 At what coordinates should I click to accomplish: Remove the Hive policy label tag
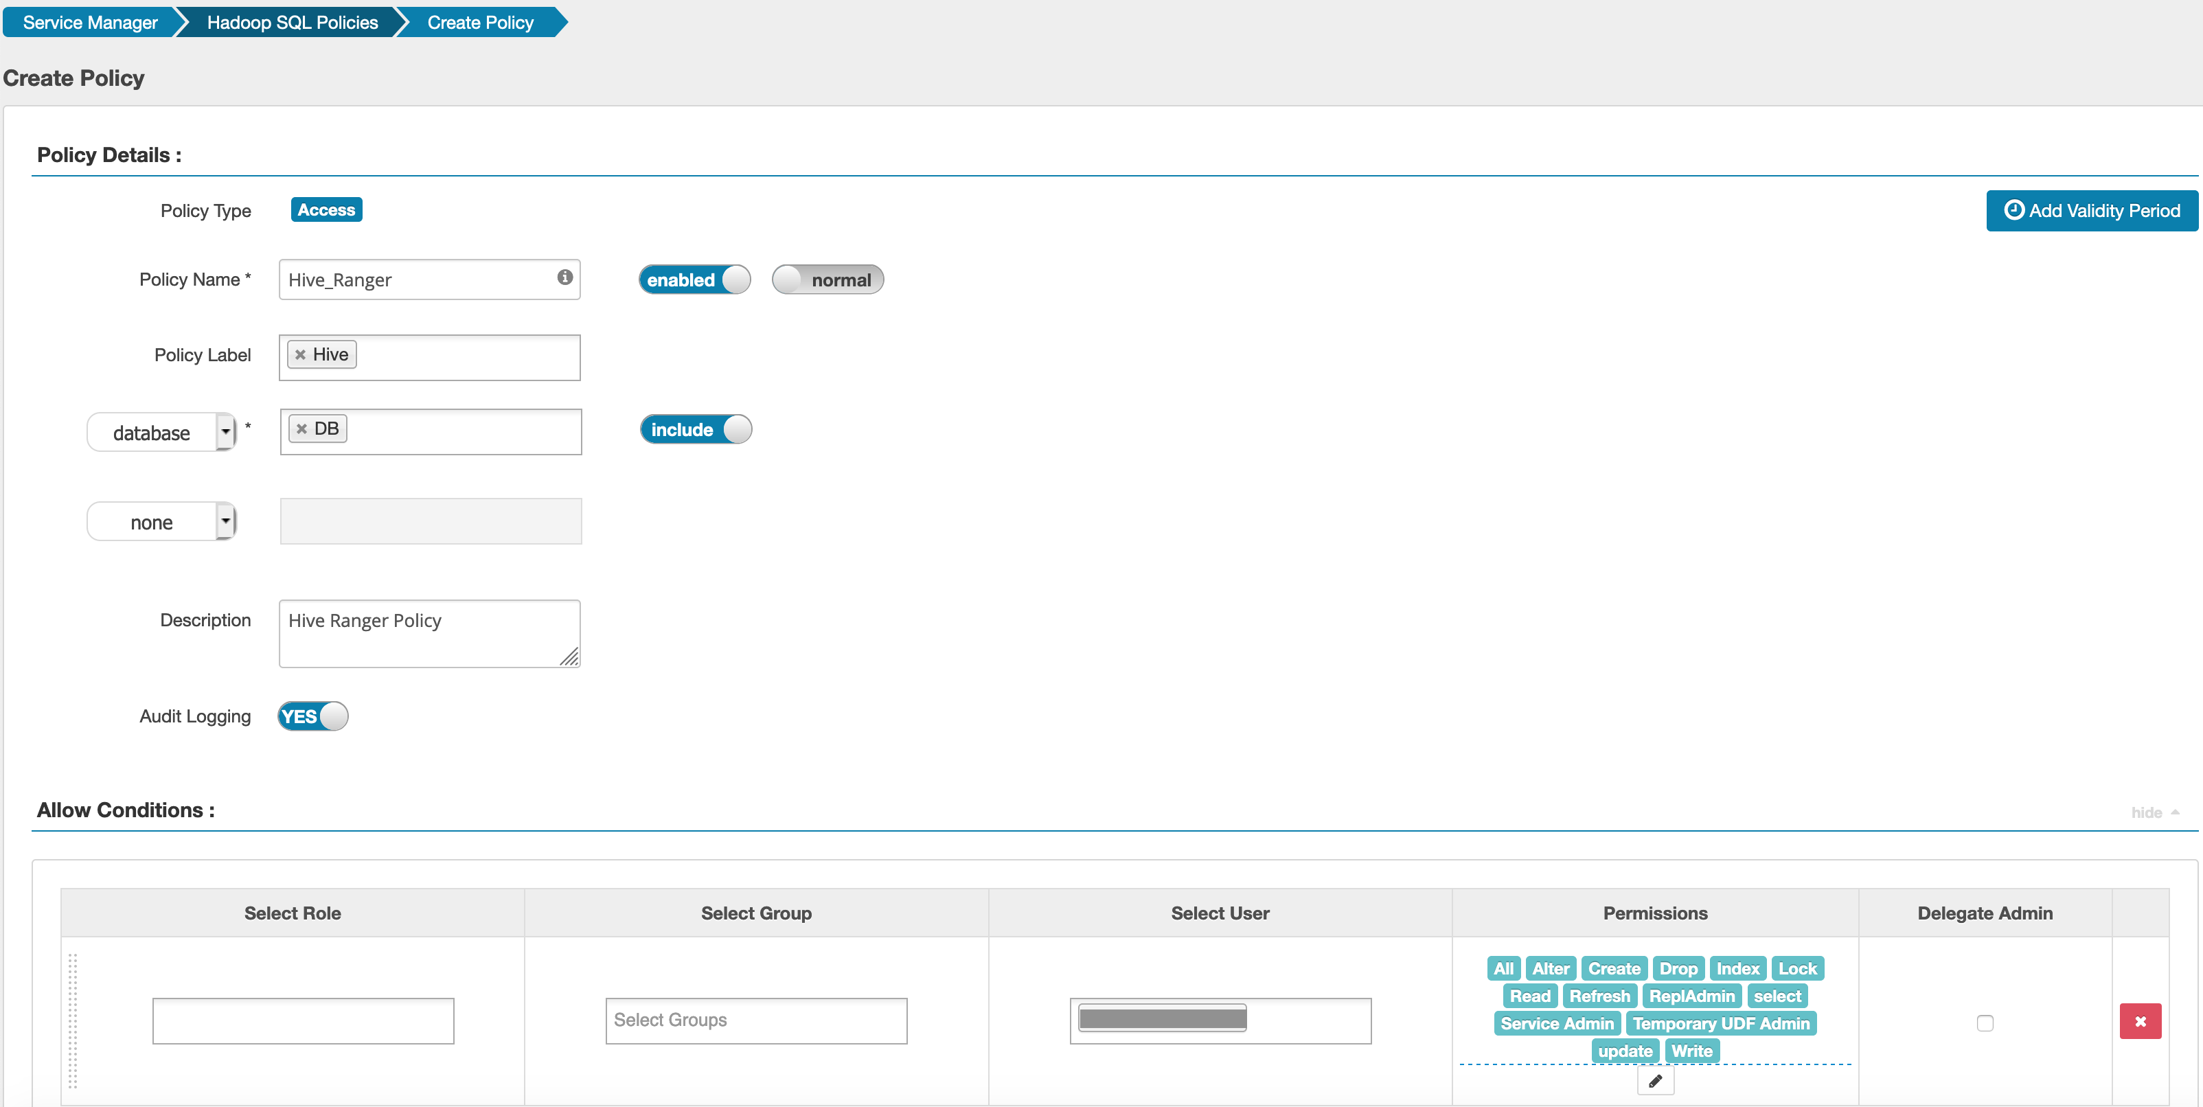[300, 355]
